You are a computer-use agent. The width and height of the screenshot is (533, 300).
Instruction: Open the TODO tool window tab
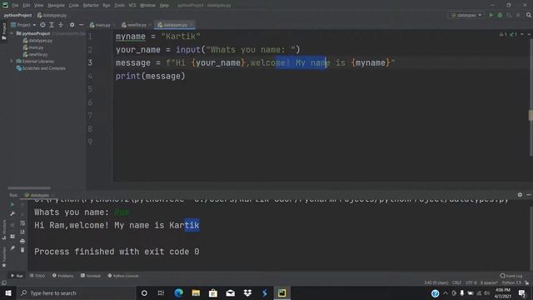click(x=37, y=276)
